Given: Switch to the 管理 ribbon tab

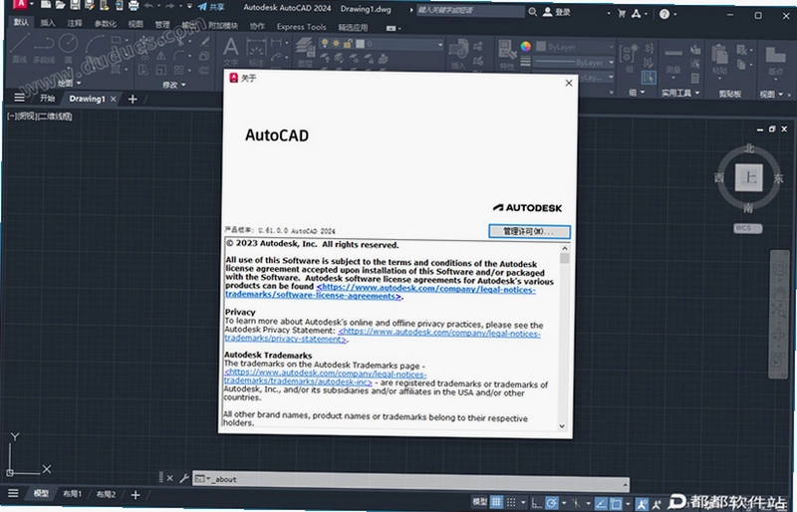Looking at the screenshot, I should 162,25.
